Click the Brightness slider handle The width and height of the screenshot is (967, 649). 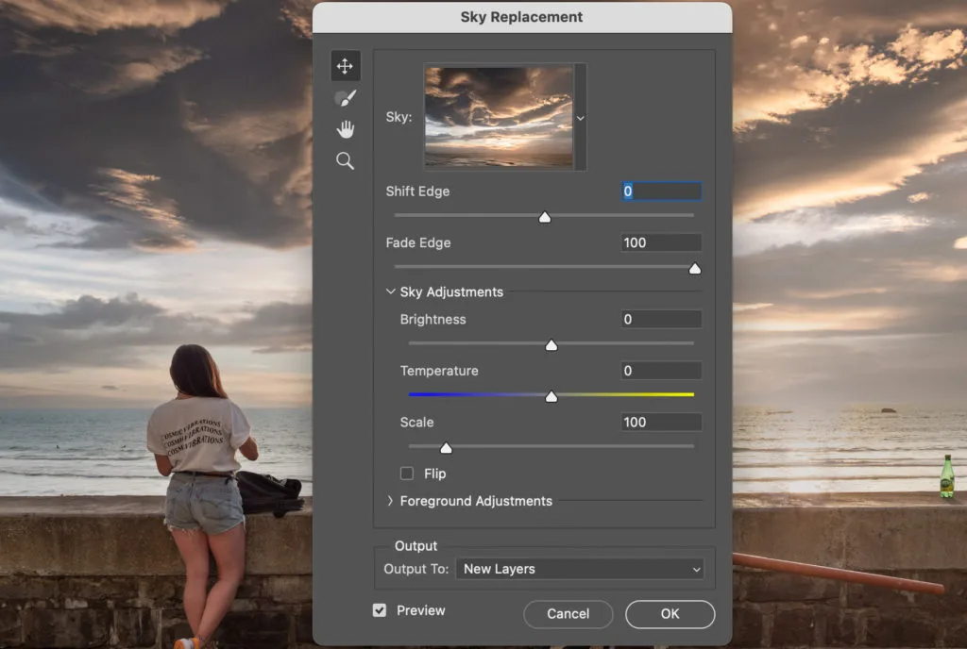(x=551, y=345)
